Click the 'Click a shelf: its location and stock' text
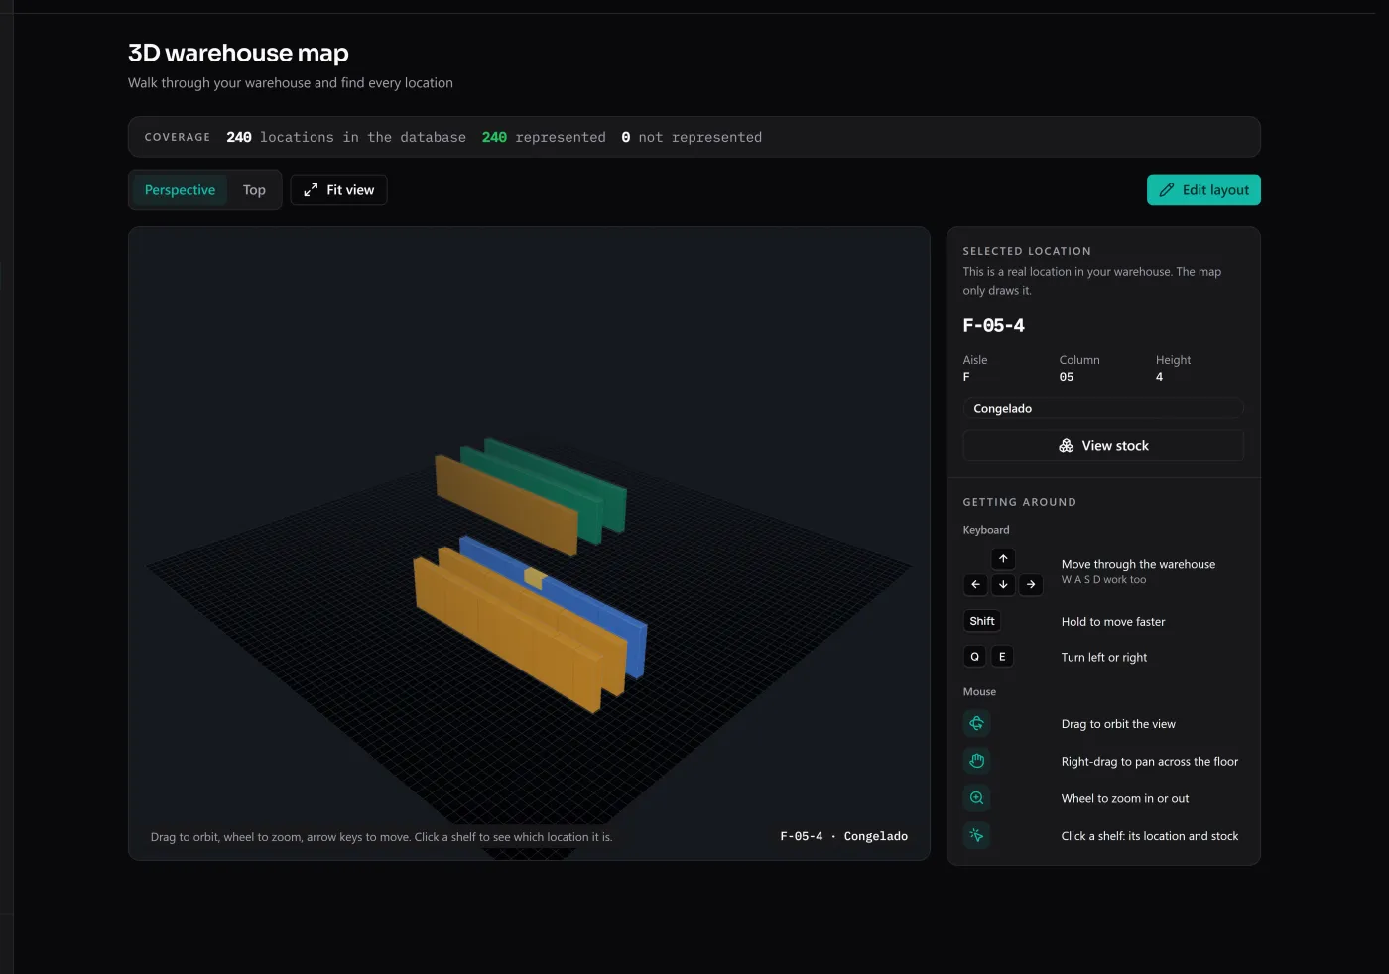The image size is (1389, 974). [x=1150, y=836]
